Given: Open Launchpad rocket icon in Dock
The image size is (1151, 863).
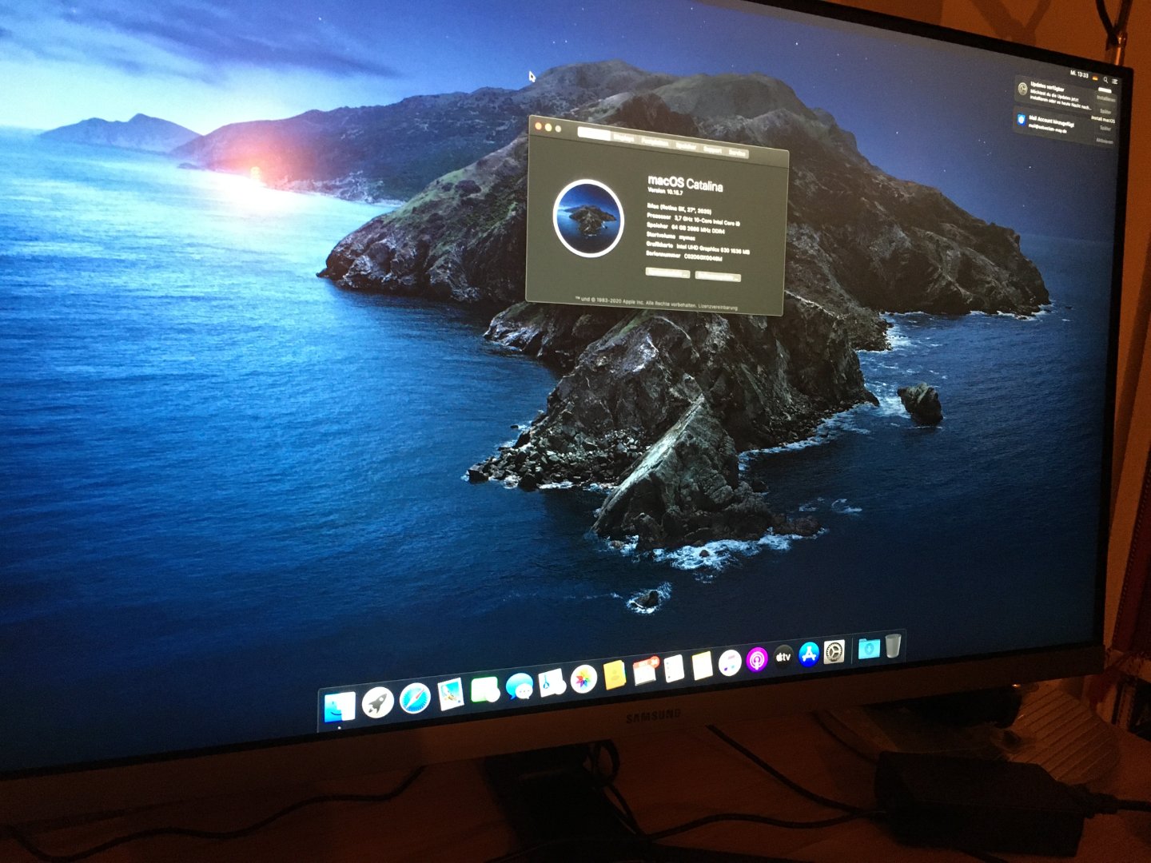Looking at the screenshot, I should [376, 702].
